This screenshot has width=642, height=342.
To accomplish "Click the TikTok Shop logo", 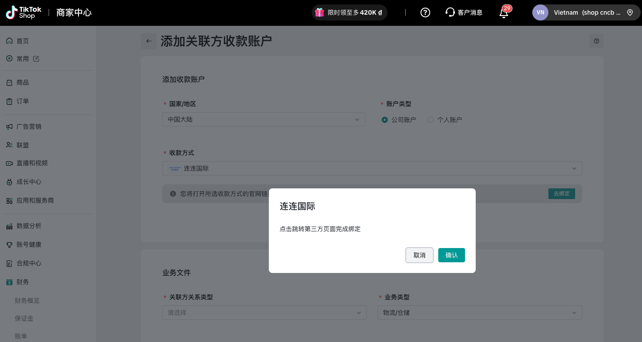I will click(x=21, y=12).
